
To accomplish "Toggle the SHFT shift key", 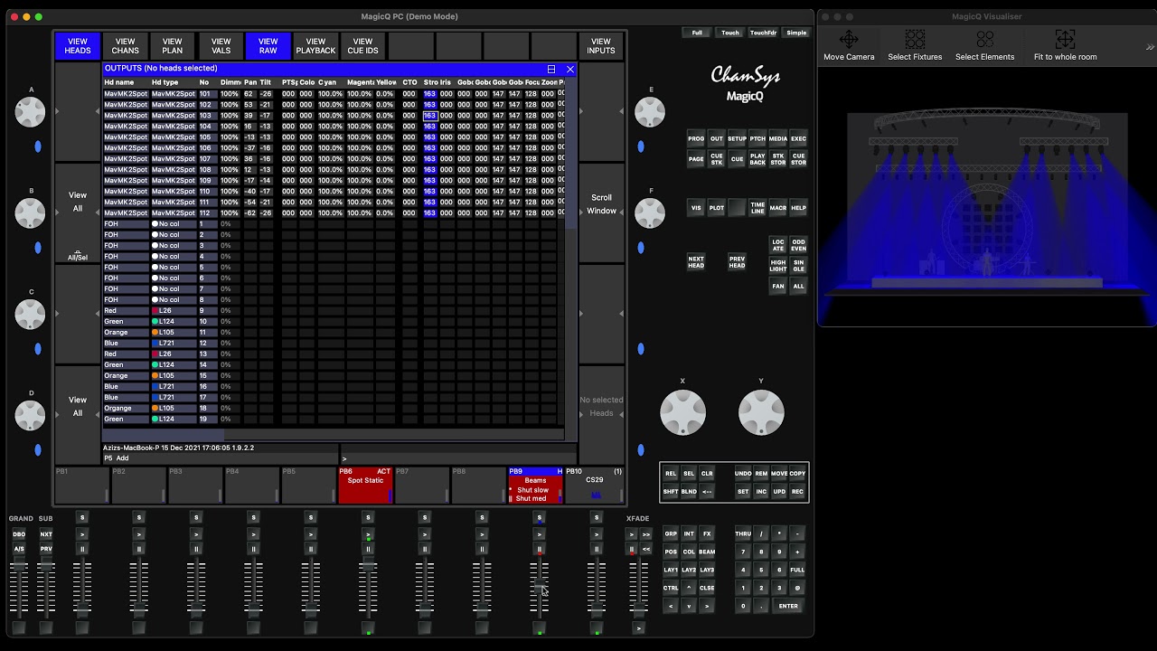I will tap(671, 492).
